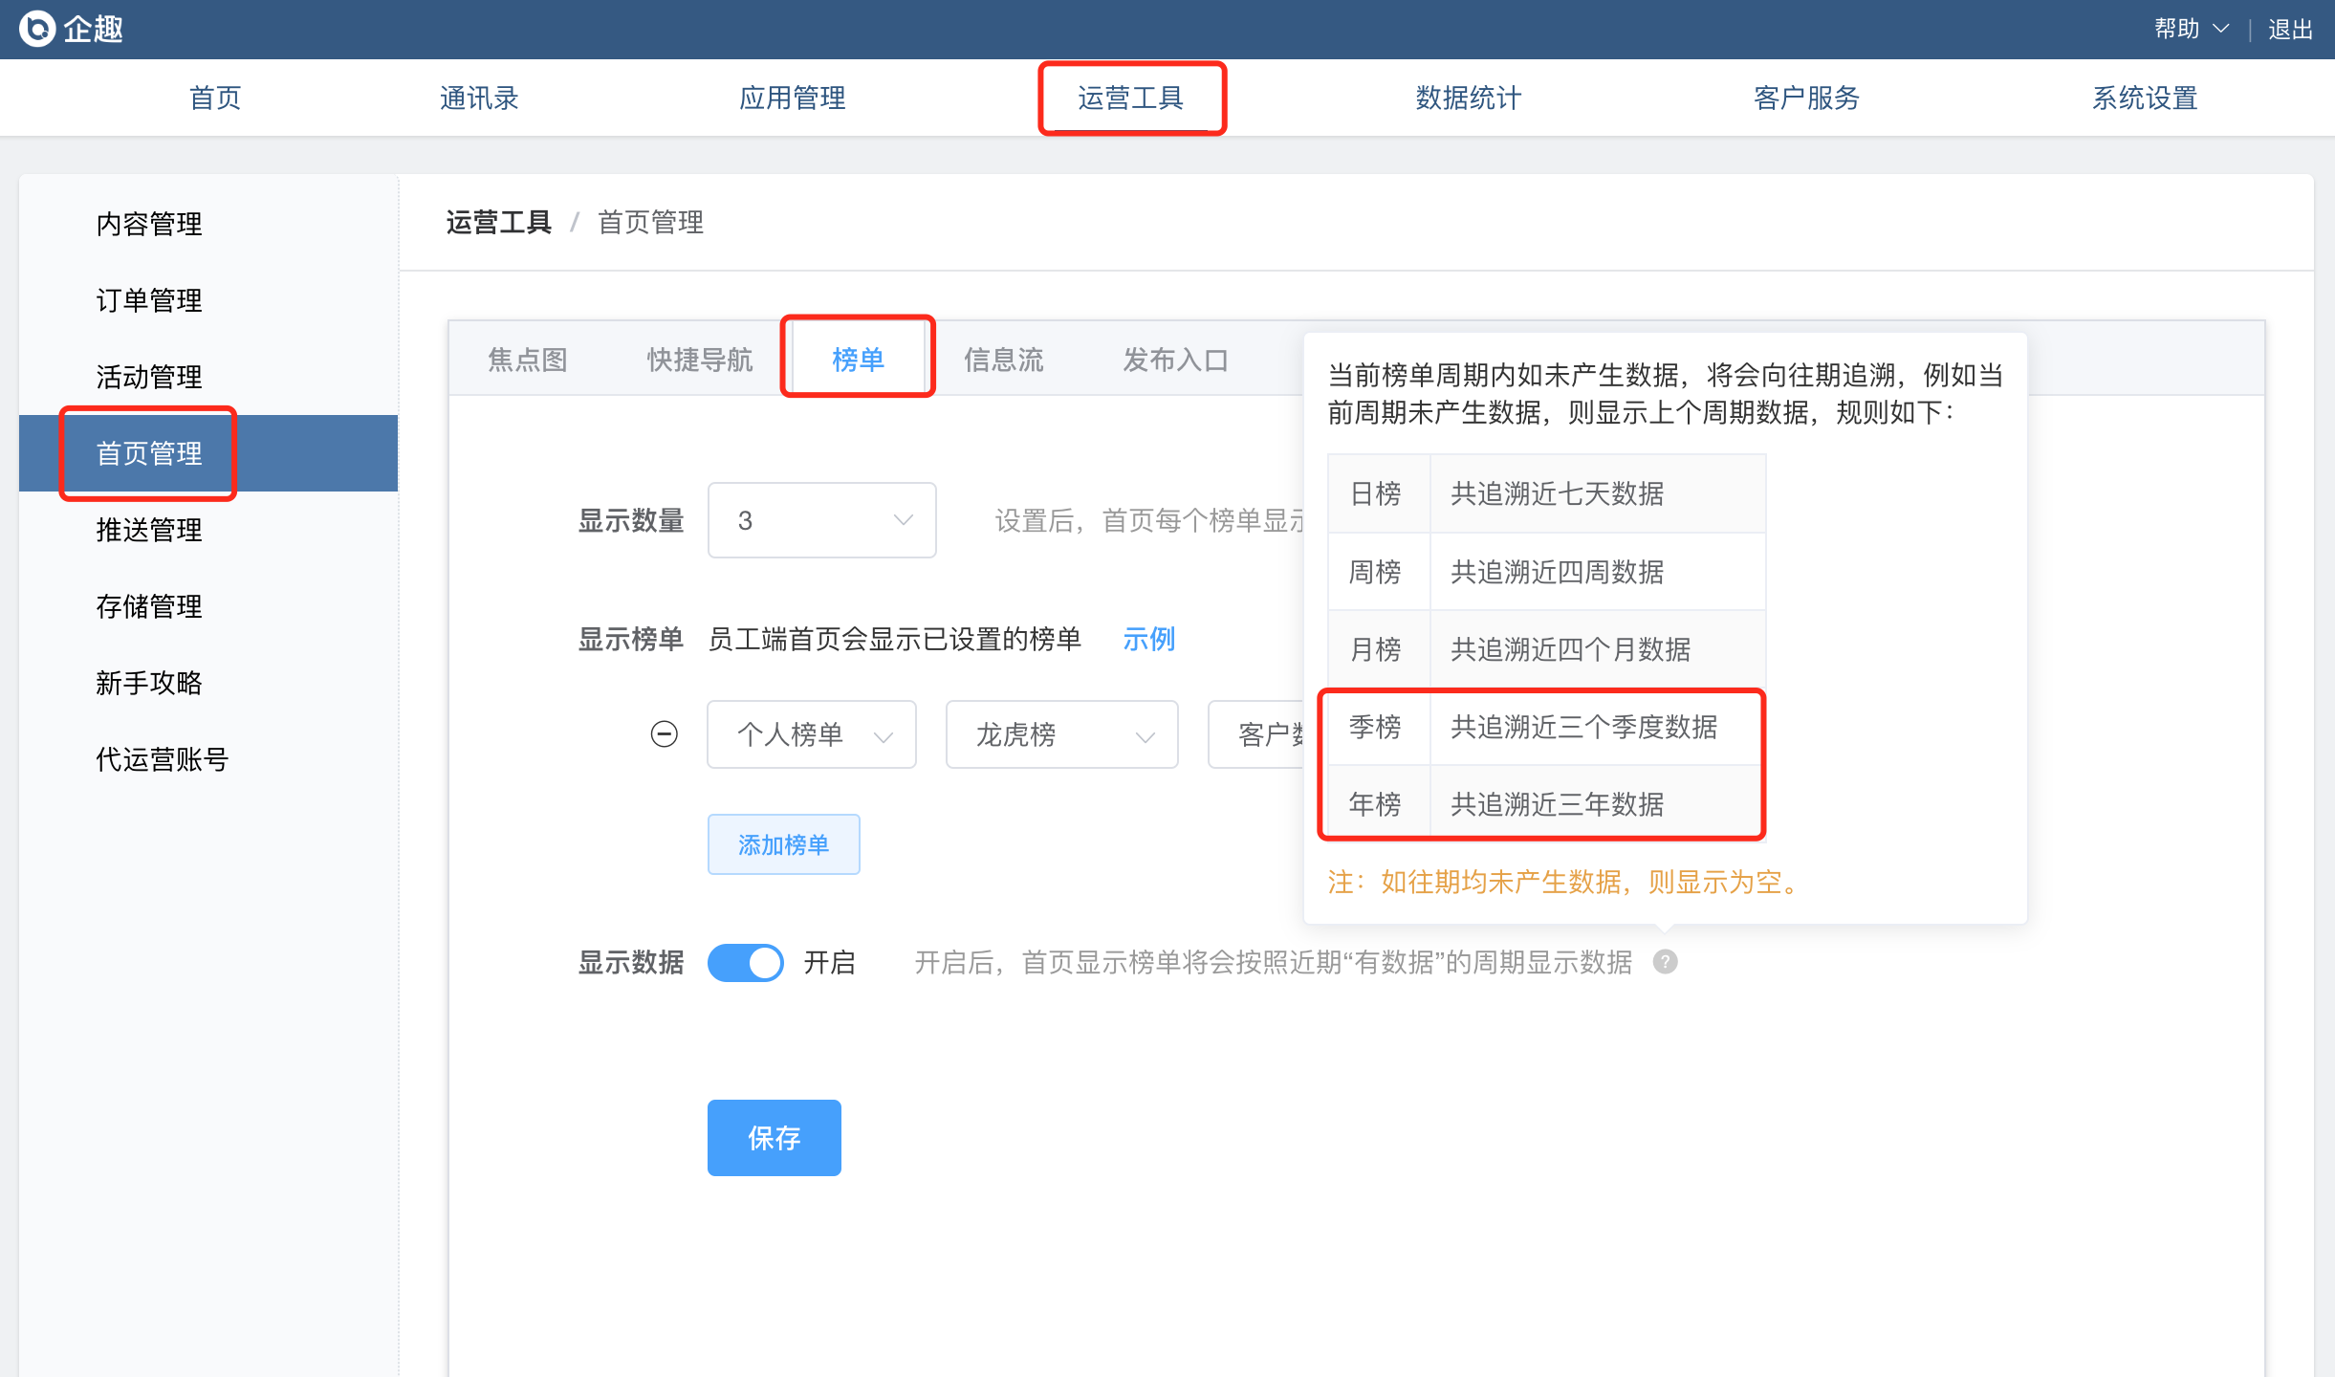Switch to the 信息流 tab

click(x=1003, y=360)
